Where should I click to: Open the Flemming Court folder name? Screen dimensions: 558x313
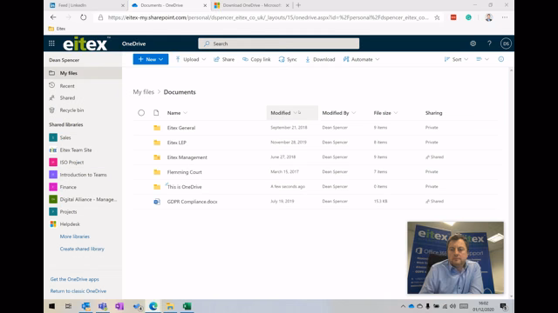click(184, 172)
